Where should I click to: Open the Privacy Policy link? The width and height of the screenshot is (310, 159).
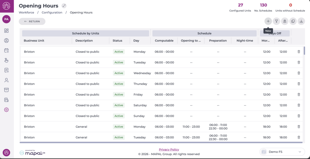tap(169, 150)
